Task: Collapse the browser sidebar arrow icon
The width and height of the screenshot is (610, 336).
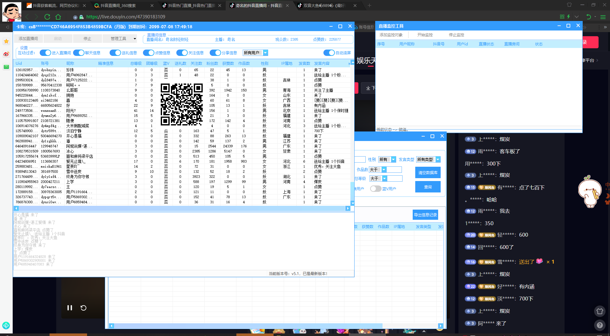Action: (x=7, y=27)
